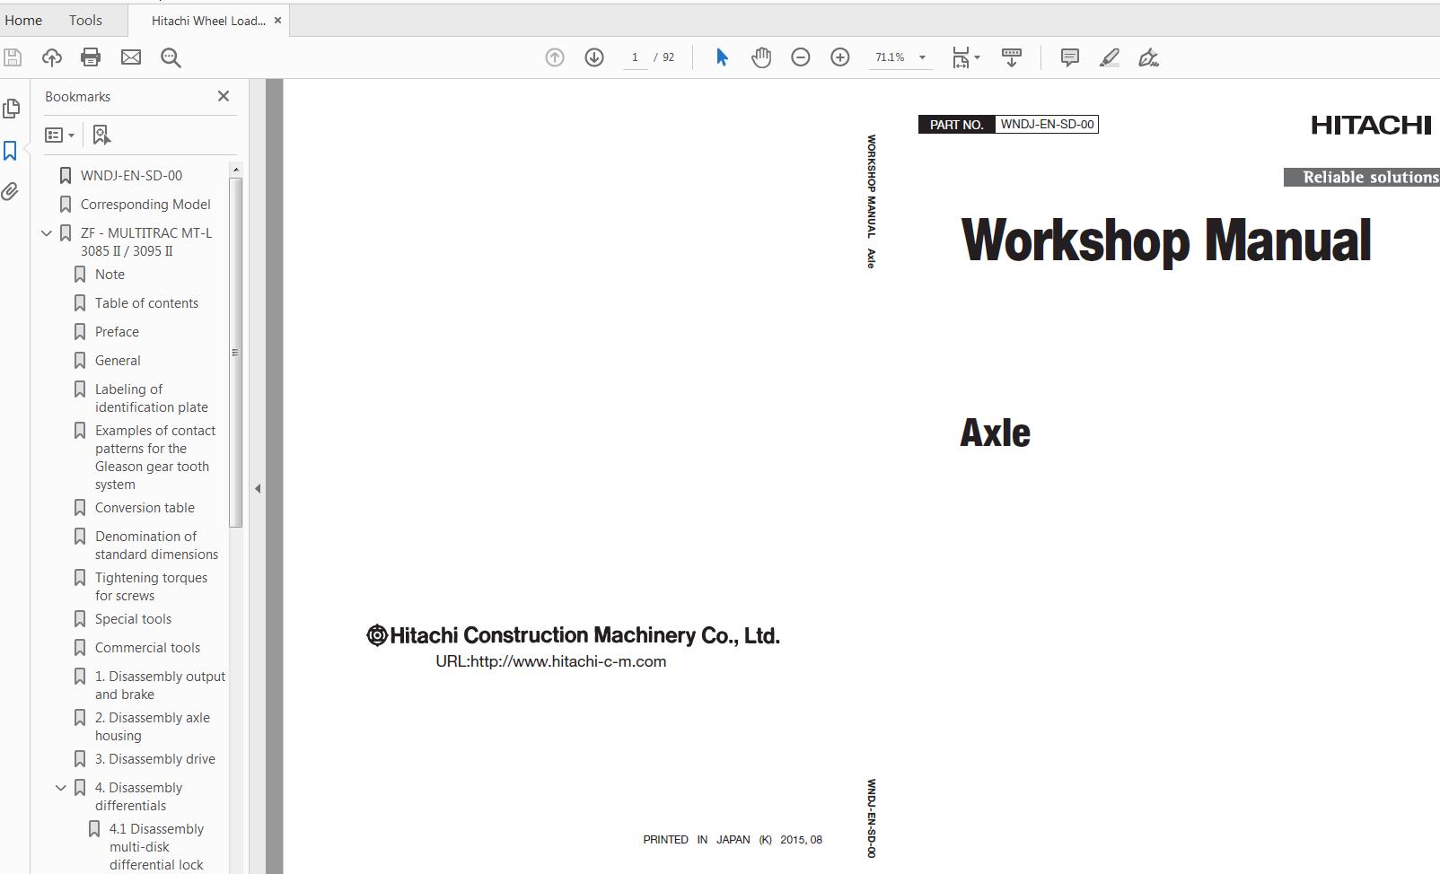Viewport: 1440px width, 874px height.
Task: Open the Note bookmark
Action: pyautogui.click(x=110, y=275)
